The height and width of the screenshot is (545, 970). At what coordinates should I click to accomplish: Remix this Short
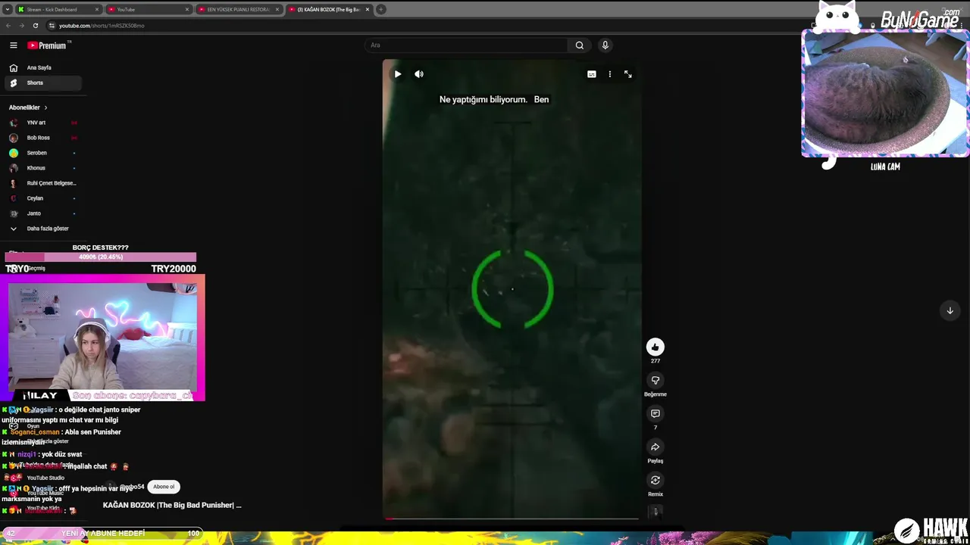tap(656, 480)
